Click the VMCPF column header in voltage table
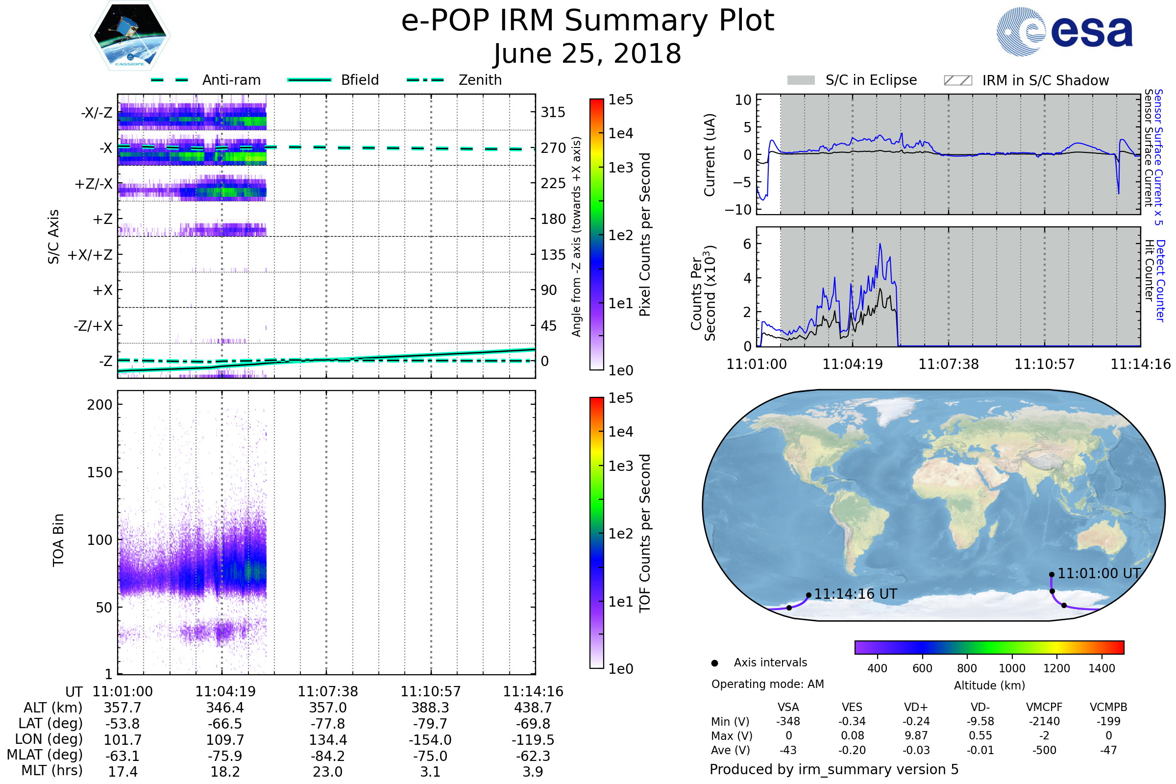 coord(1044,707)
